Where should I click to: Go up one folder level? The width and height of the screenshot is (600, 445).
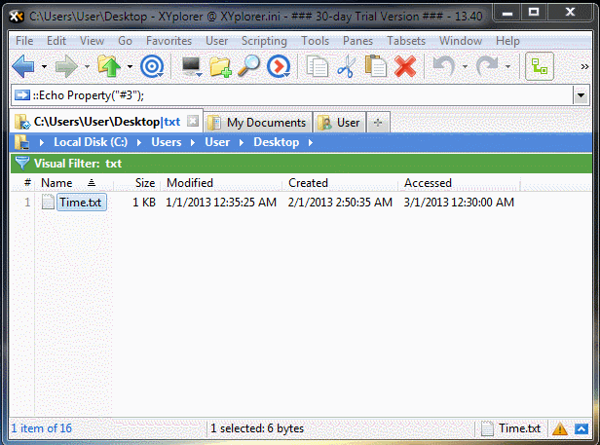108,66
